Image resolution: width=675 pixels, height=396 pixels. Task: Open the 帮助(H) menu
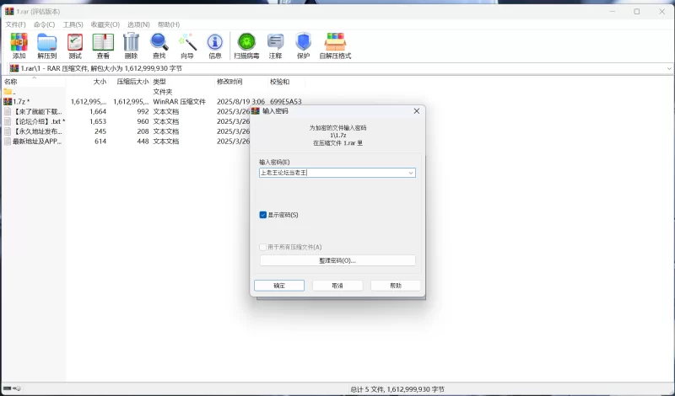(x=169, y=24)
